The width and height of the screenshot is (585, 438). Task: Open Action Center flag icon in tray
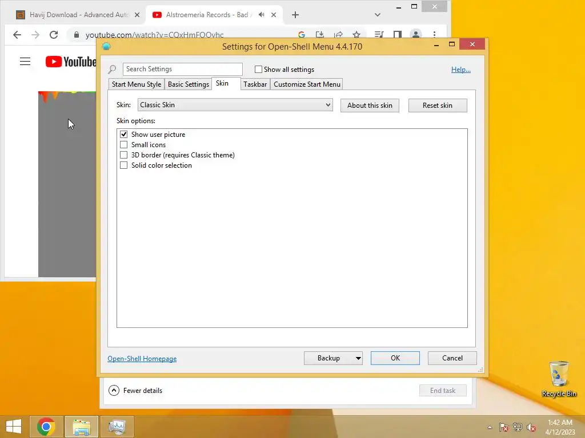tap(504, 427)
